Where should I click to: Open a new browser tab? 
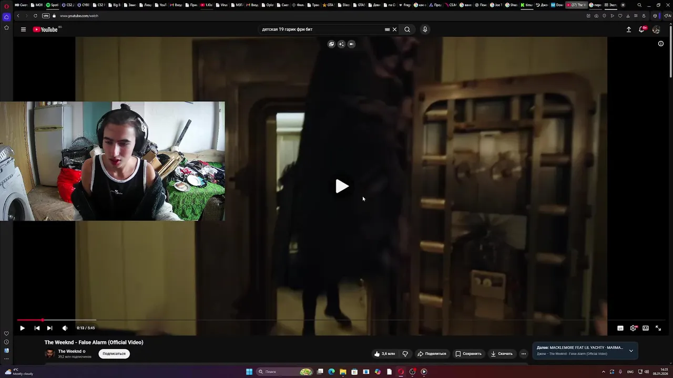tap(623, 5)
